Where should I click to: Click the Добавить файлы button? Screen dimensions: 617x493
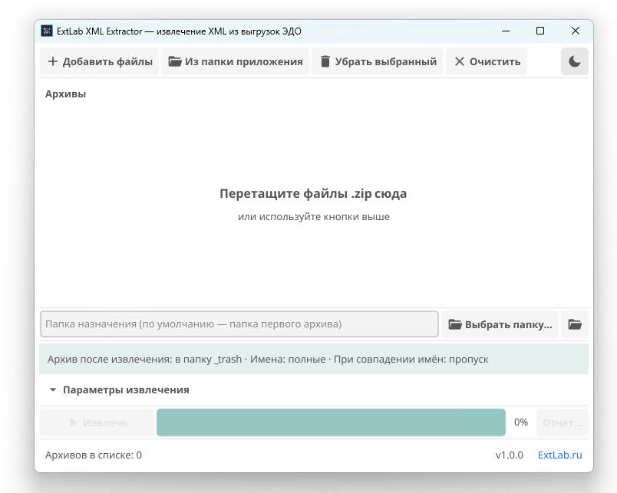tap(99, 61)
